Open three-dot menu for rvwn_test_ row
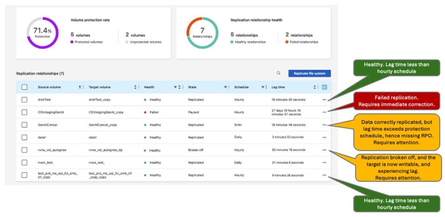Screen dimensions: 445x217 click(324, 163)
